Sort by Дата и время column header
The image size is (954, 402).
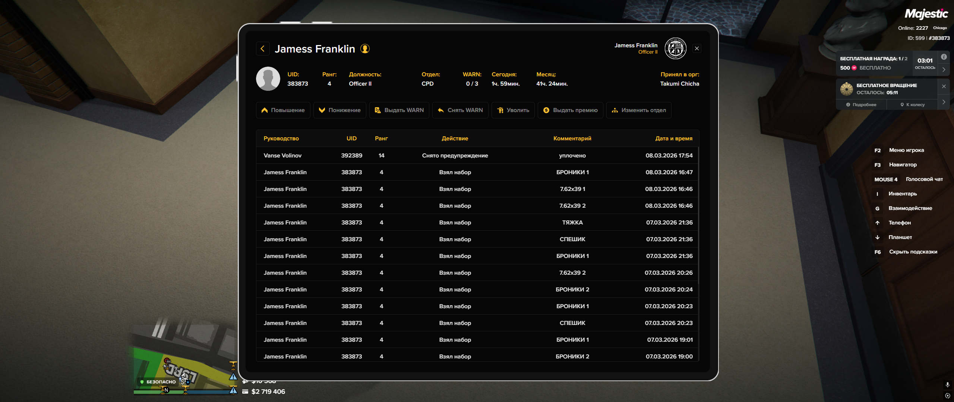(x=673, y=138)
